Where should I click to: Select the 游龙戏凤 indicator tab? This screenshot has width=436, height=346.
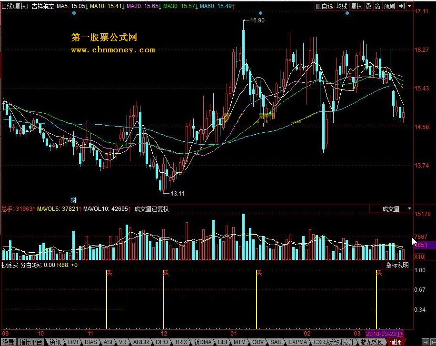pos(372,342)
